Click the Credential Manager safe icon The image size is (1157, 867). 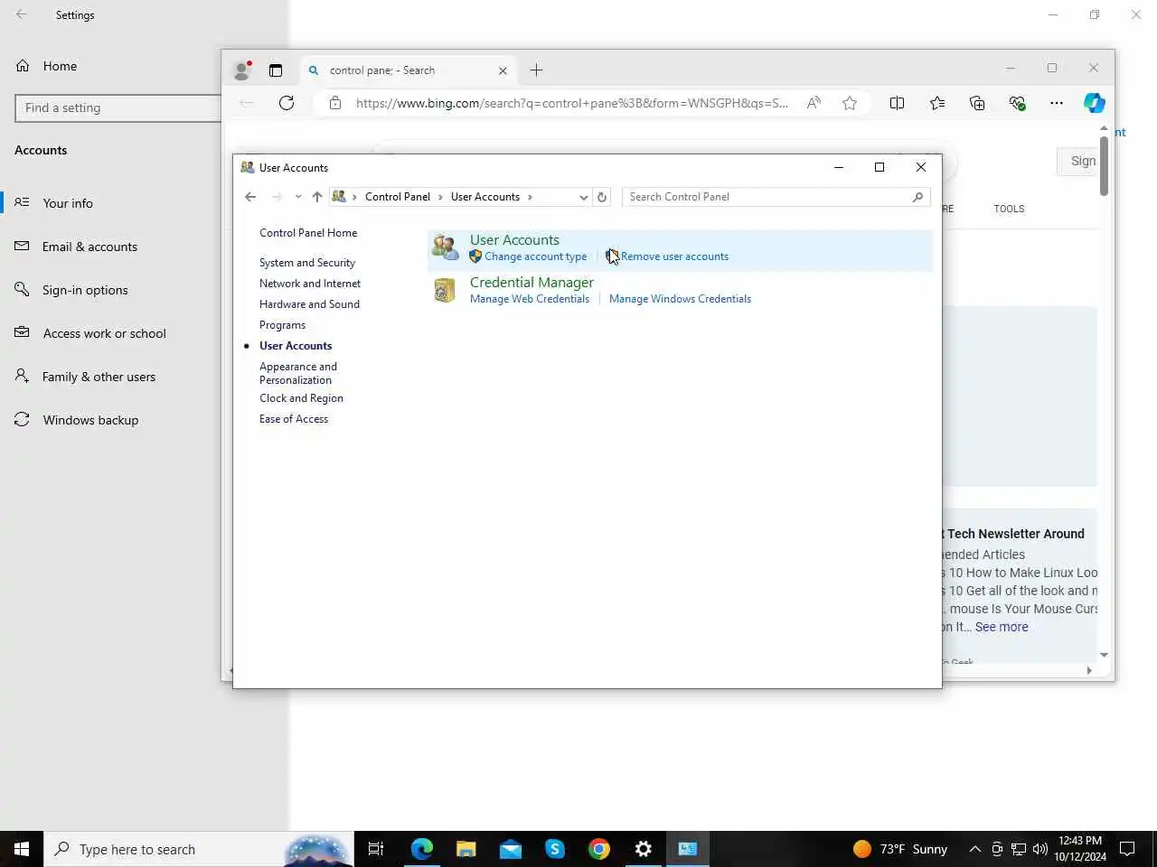click(445, 289)
